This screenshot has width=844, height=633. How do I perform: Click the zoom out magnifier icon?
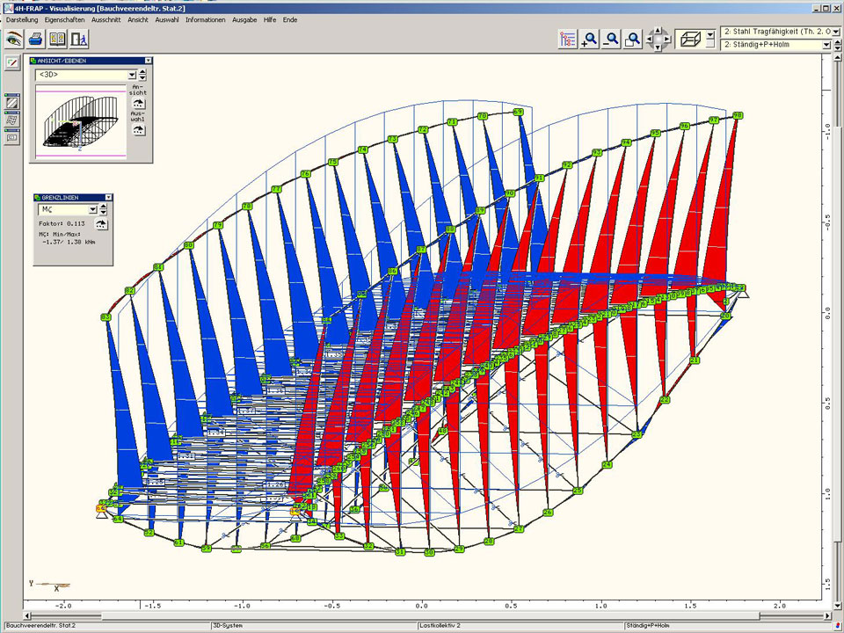(x=611, y=39)
